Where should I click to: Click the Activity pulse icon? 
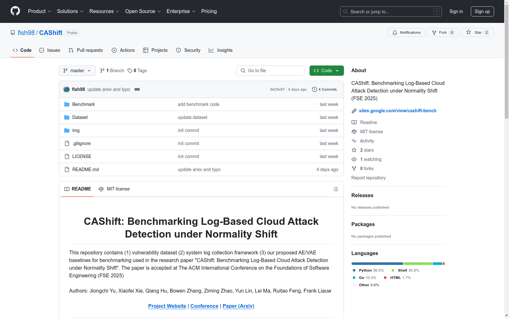(x=354, y=141)
